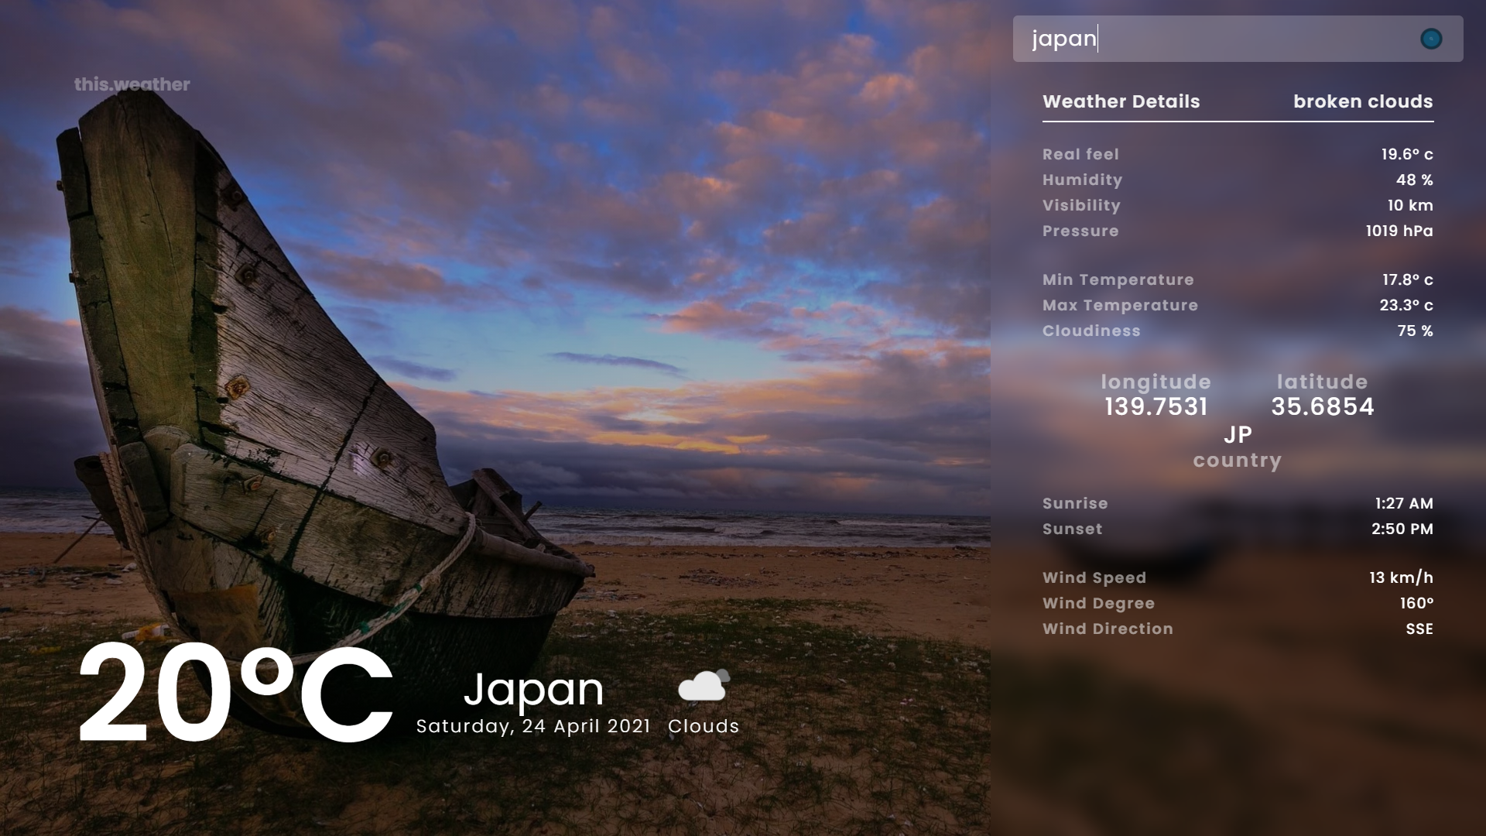
Task: Click the Weather Details heading
Action: click(x=1121, y=101)
